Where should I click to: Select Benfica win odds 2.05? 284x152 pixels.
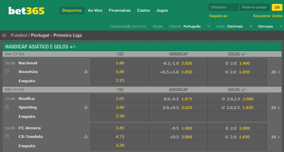[120, 99]
